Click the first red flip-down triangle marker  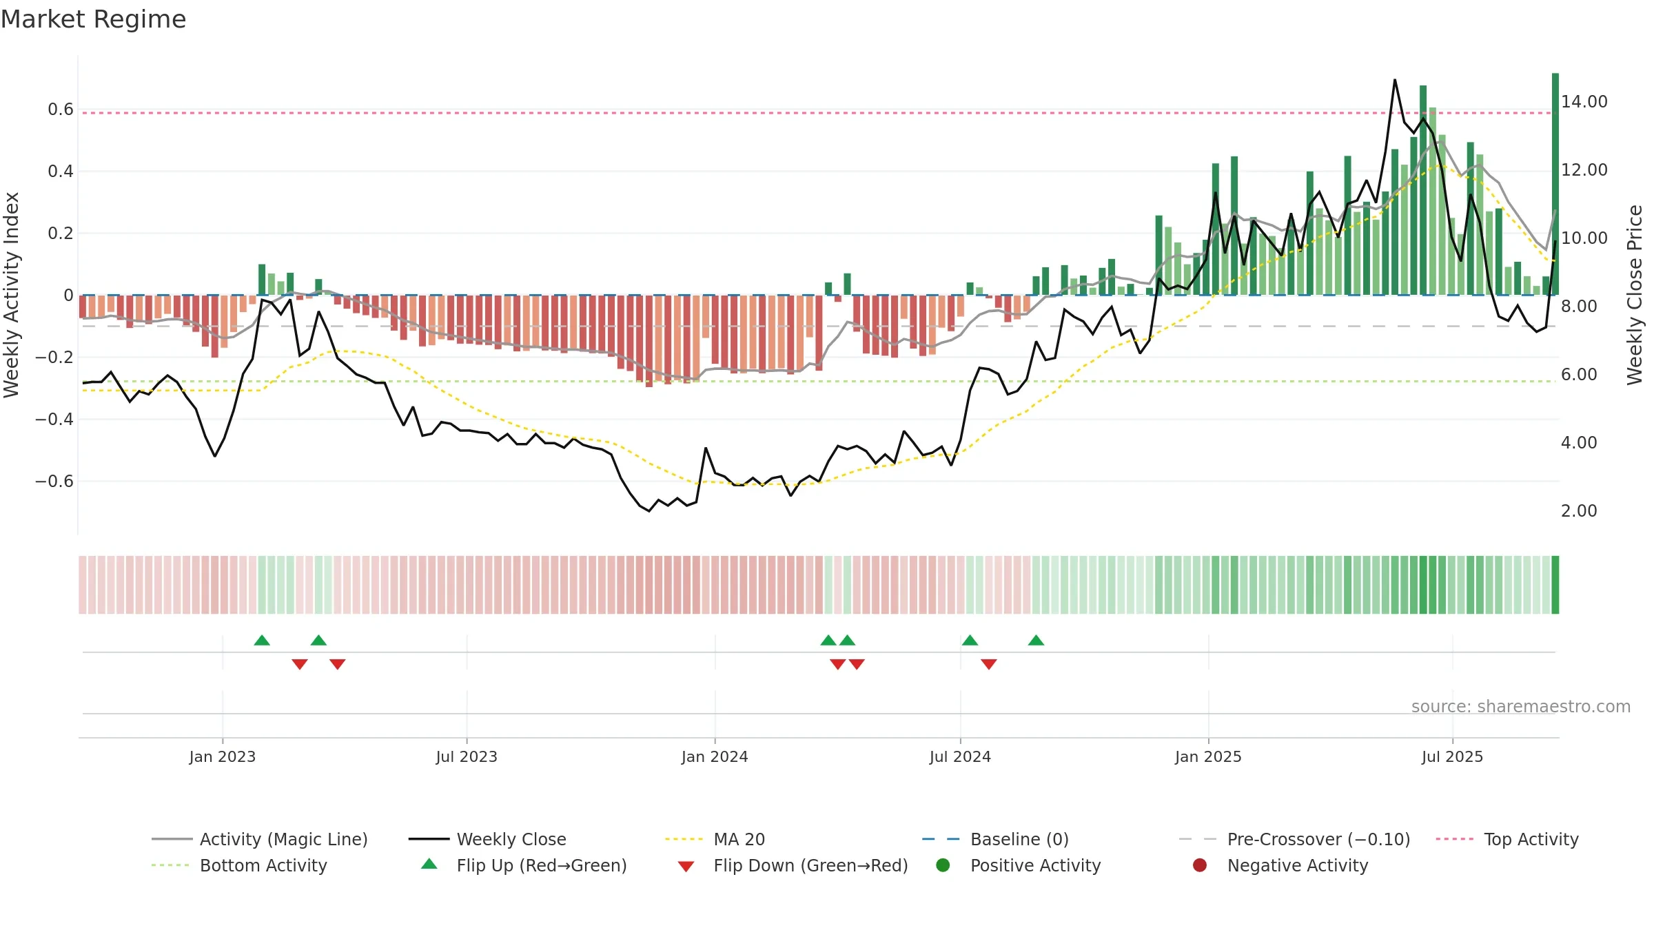[300, 664]
